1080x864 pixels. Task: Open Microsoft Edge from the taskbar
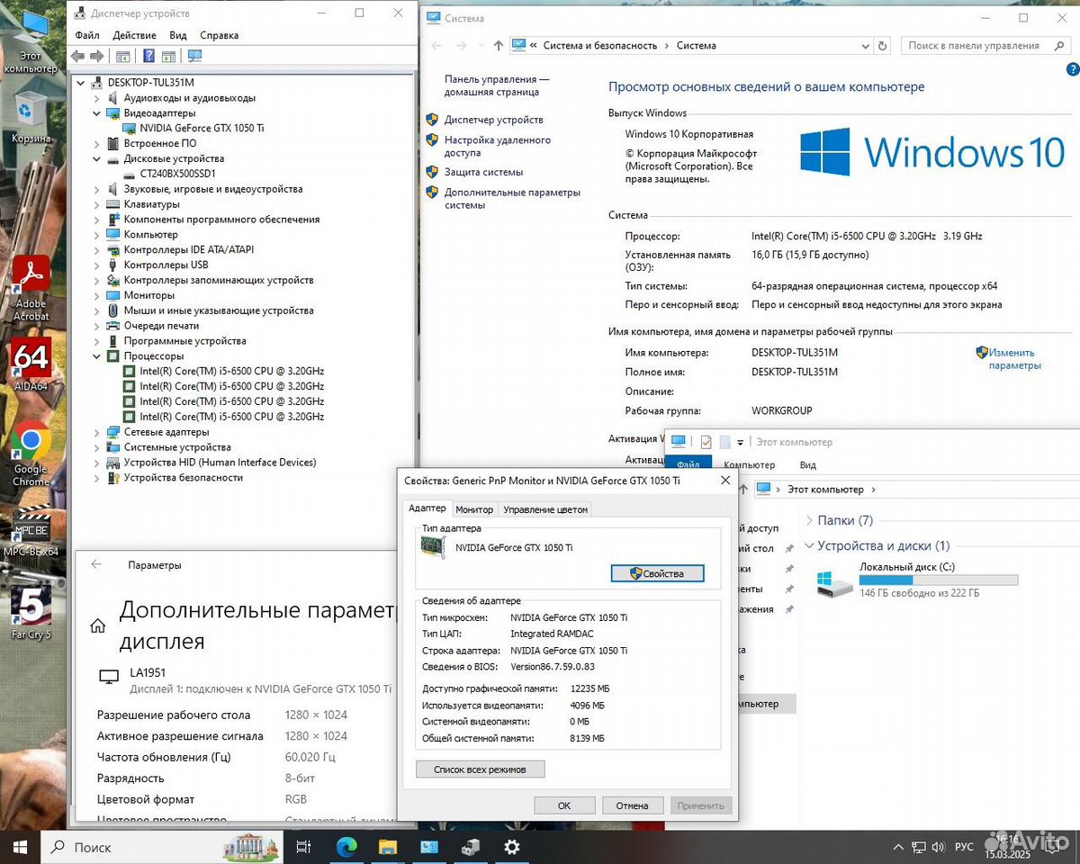[346, 847]
